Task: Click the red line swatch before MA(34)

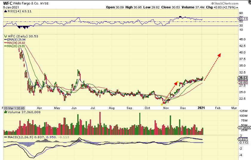Action: click(5, 43)
